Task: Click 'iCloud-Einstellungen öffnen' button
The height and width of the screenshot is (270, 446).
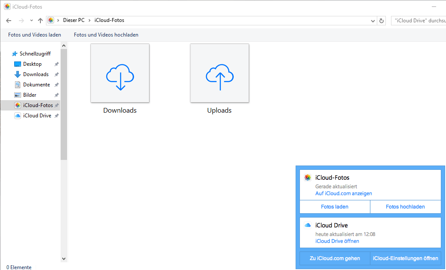Action: click(x=405, y=258)
